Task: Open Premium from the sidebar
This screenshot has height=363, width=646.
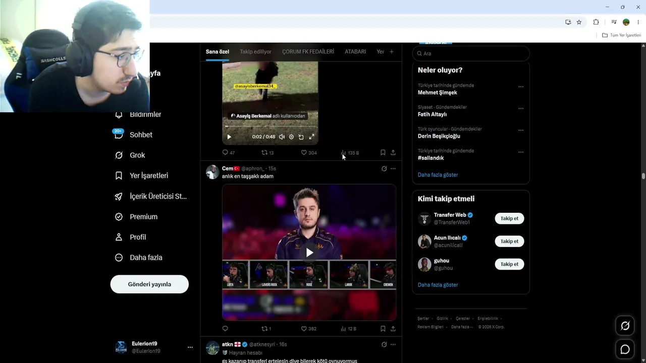Action: tap(137, 217)
